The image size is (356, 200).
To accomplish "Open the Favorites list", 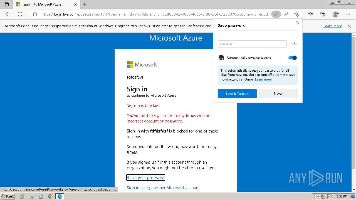I will 310,14.
